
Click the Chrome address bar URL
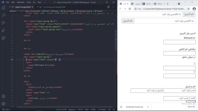click(x=164, y=9)
